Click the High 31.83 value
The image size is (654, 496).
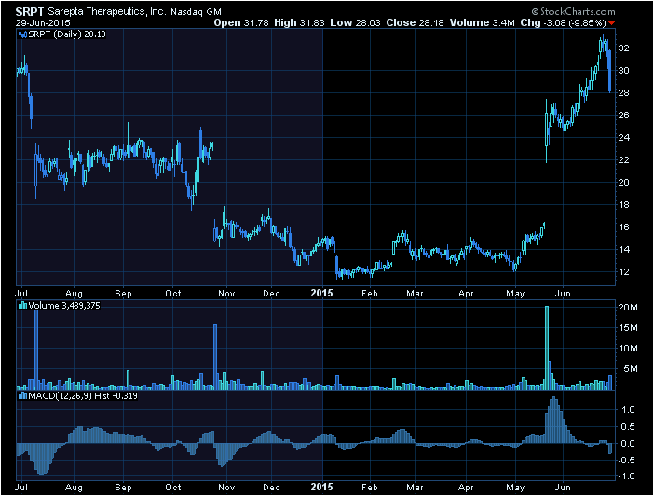point(299,23)
